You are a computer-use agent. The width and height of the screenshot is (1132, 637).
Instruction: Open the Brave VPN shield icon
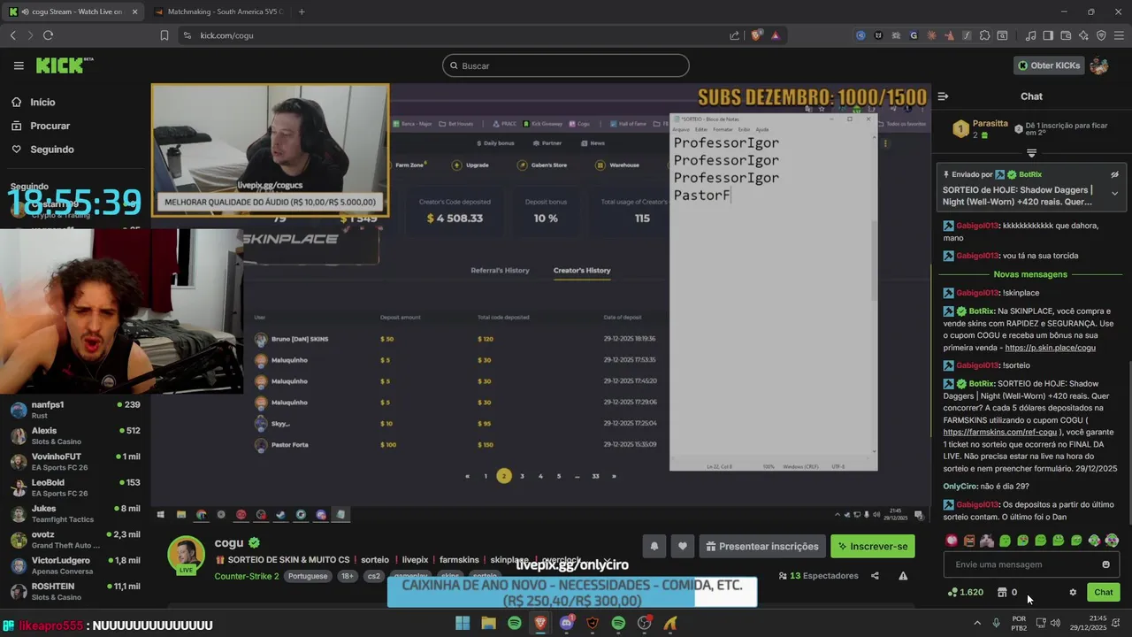tap(1101, 35)
